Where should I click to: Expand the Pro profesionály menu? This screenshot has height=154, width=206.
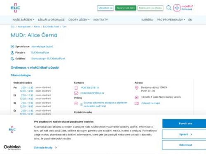coord(171,20)
